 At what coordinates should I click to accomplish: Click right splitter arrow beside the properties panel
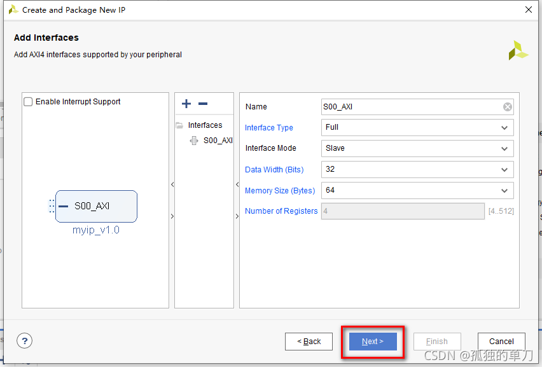click(237, 216)
